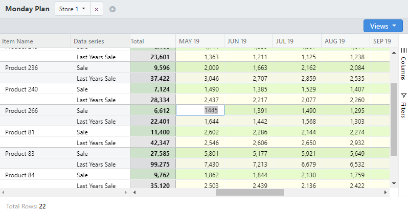Click right arrow of pinned columns scrollbar
The height and width of the screenshot is (211, 408).
point(126,193)
